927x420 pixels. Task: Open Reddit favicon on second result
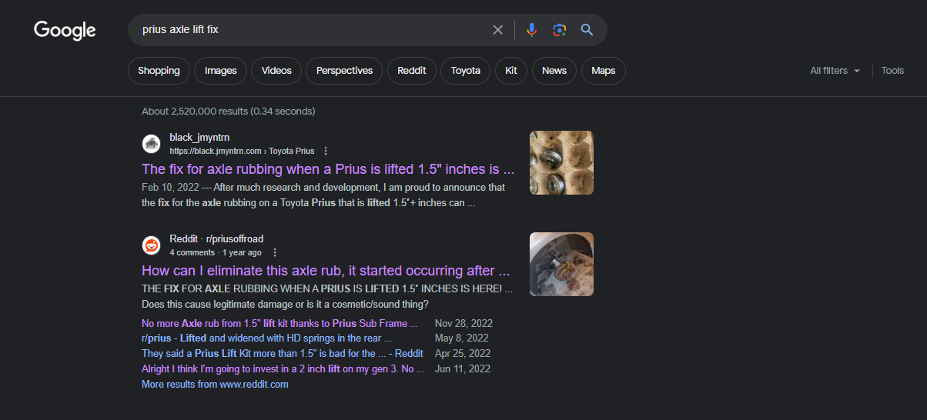click(152, 245)
